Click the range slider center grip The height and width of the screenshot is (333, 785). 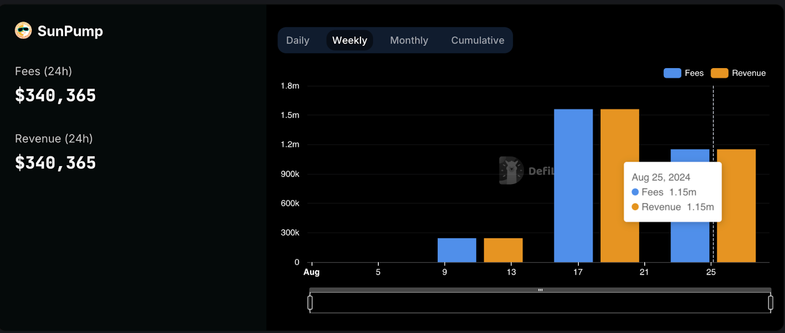[540, 290]
